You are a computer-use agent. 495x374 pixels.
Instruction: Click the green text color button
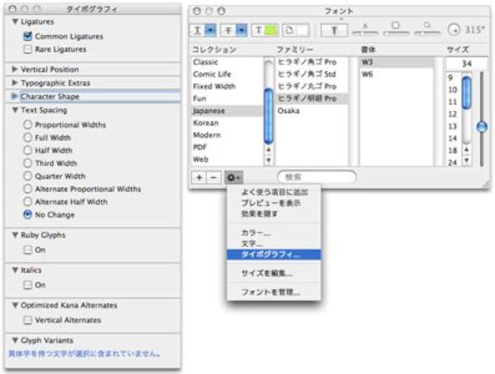pyautogui.click(x=264, y=30)
